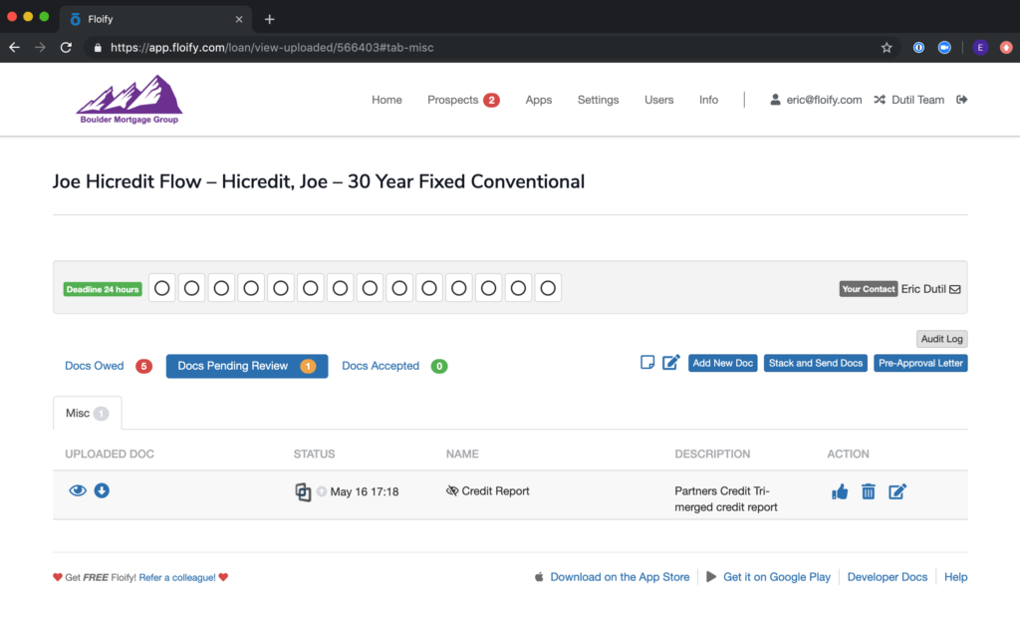Check the last checkbox in the milestone row

click(549, 288)
